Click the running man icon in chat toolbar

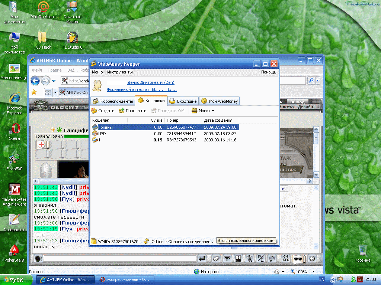(250, 259)
